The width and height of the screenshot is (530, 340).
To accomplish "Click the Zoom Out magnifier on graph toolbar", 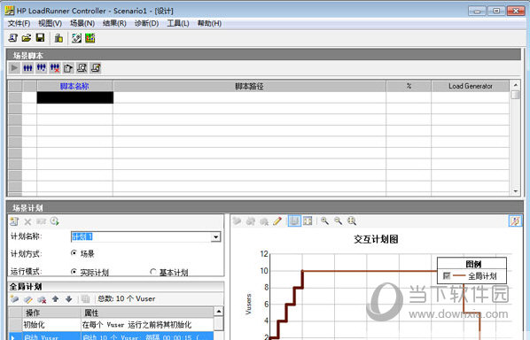I will 338,221.
